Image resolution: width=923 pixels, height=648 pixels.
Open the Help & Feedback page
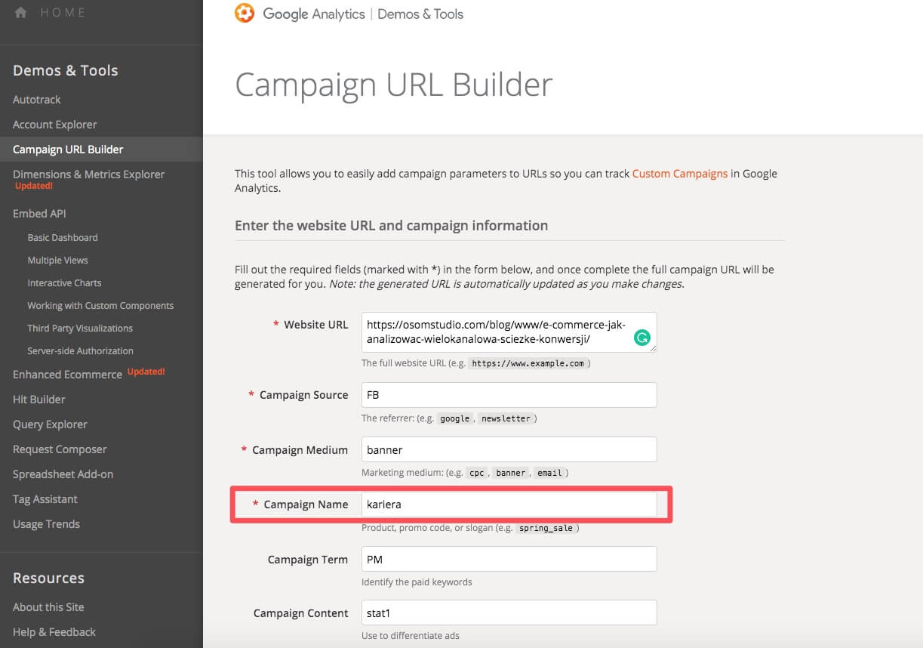pos(54,631)
